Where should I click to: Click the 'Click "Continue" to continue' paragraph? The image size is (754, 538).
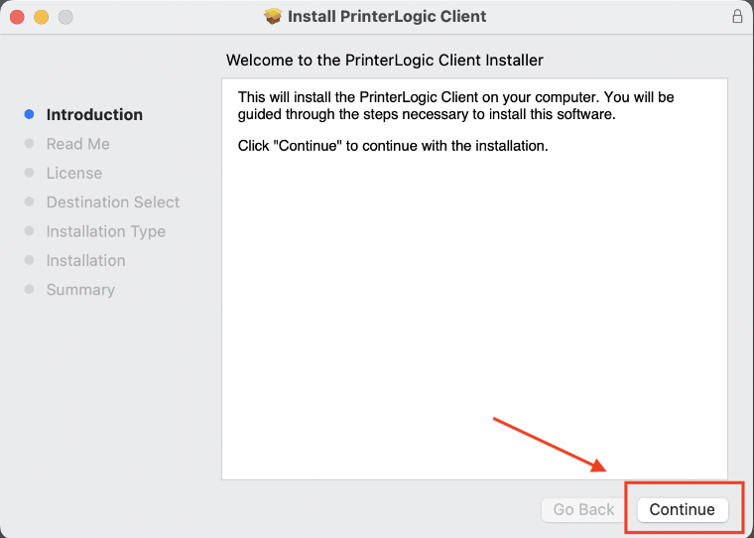393,146
